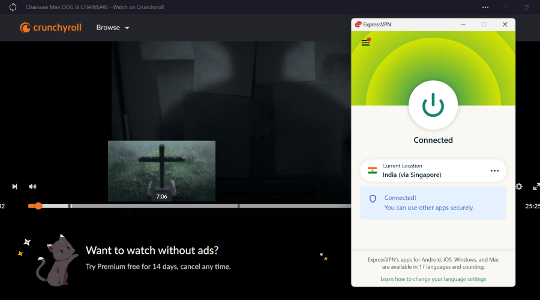540x300 pixels.
Task: Jump to the ad-break marker near the start
Action: (70, 206)
